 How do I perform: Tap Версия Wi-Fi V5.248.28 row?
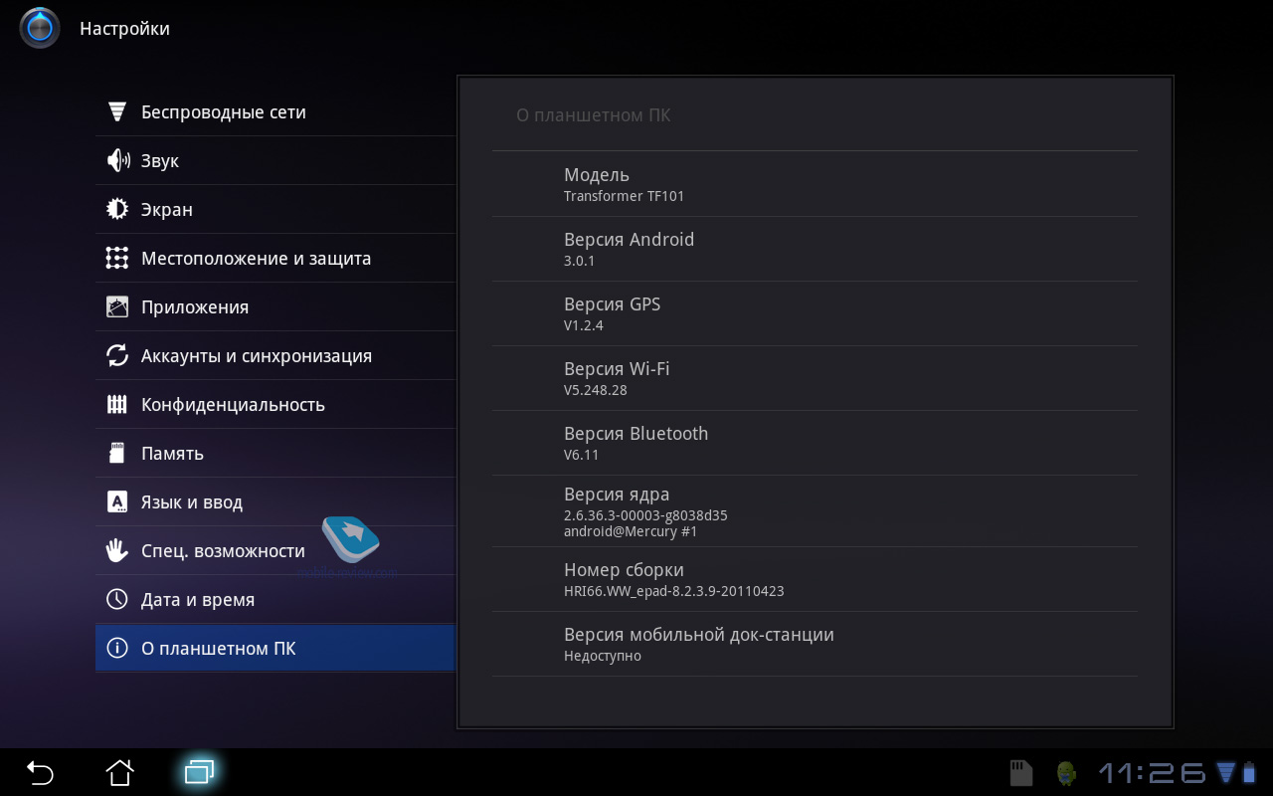815,378
